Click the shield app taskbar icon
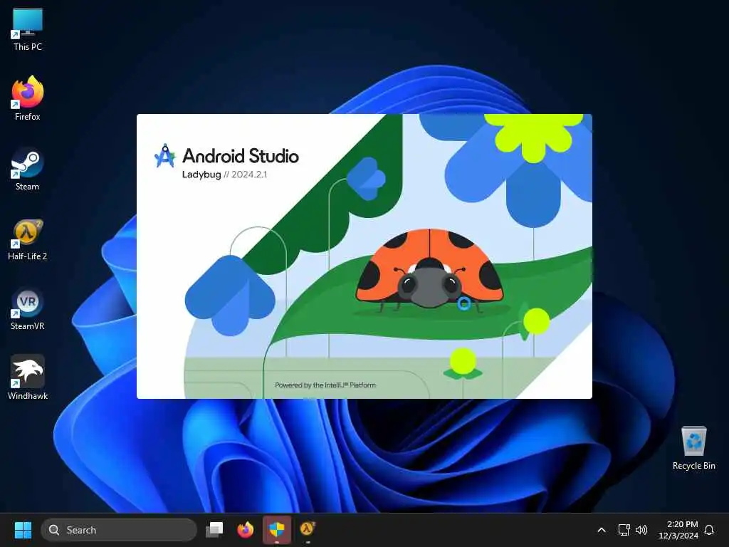Viewport: 729px width, 547px height. [277, 530]
